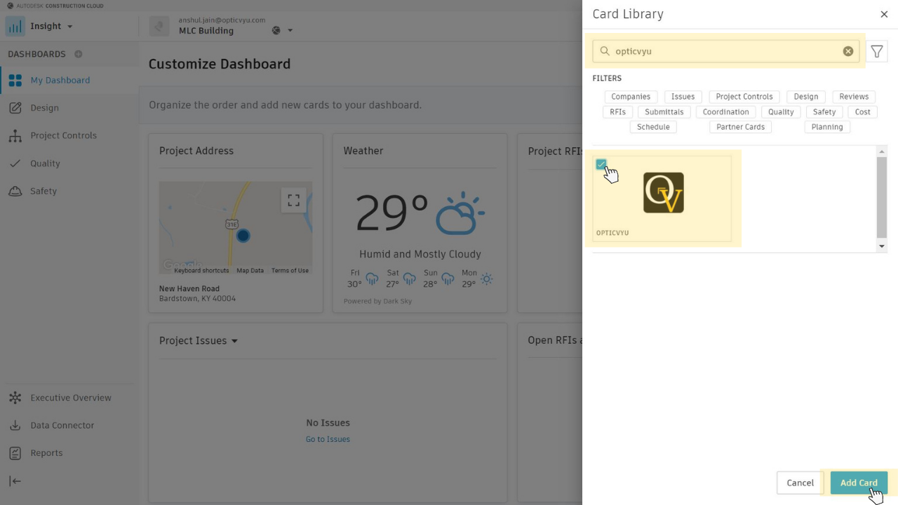Click the Add Card button
The height and width of the screenshot is (505, 898).
pos(859,483)
